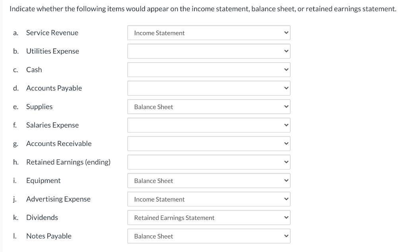Open the Service Revenue dropdown showing Income Statement
The height and width of the screenshot is (252, 407).
coord(209,33)
